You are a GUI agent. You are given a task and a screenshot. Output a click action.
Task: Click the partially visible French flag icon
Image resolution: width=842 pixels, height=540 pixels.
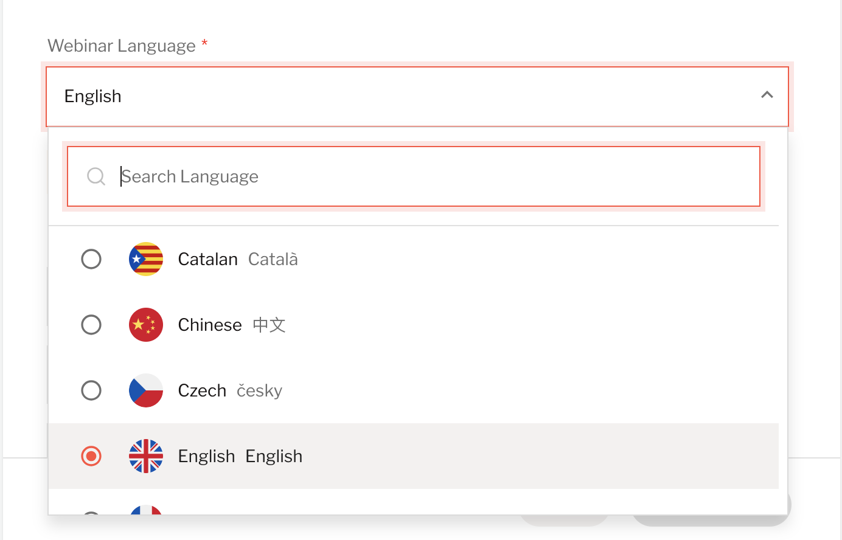click(146, 510)
